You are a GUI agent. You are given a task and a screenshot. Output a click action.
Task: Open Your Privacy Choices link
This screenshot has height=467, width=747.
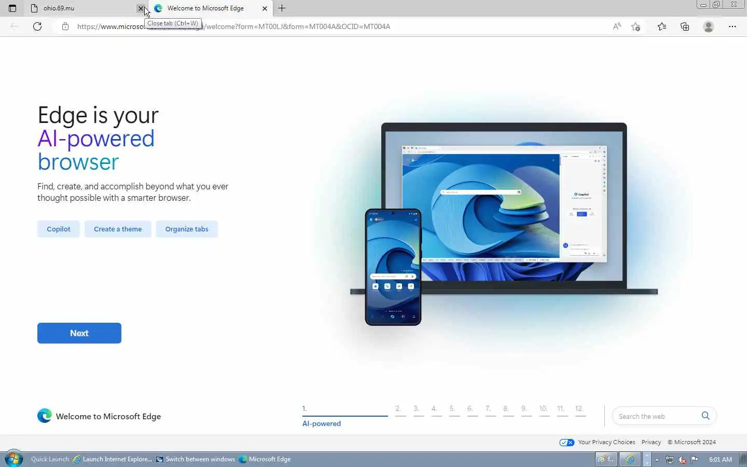(606, 442)
